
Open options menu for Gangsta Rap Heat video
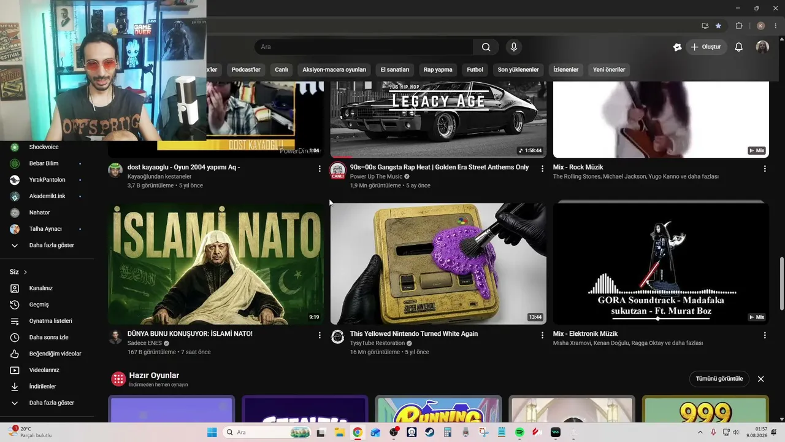(x=542, y=169)
